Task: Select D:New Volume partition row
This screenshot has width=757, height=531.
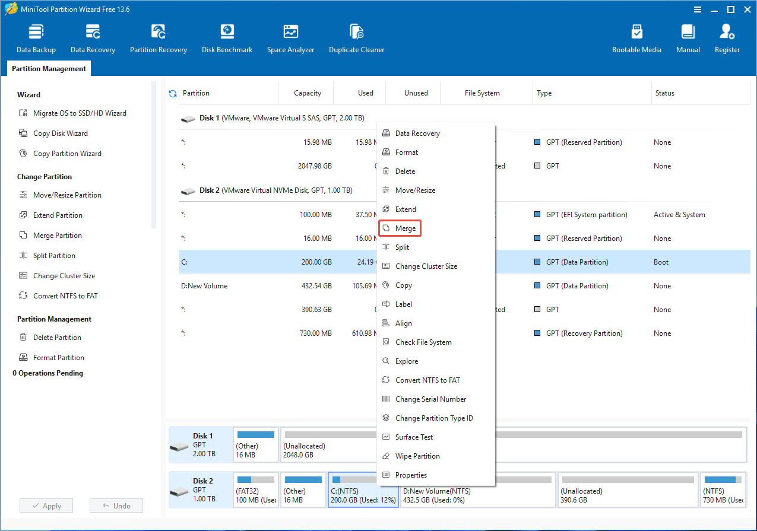Action: [x=464, y=286]
